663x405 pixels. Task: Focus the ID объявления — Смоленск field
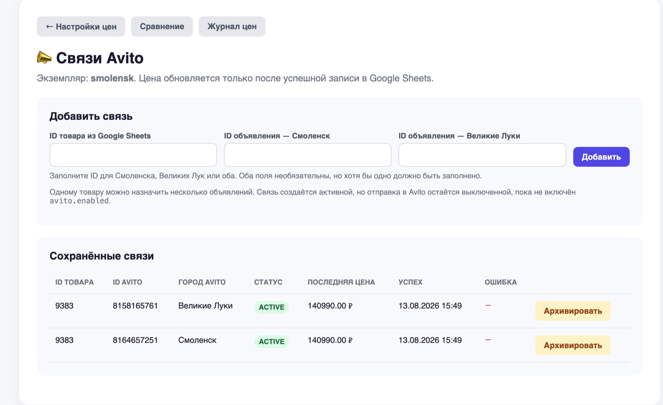(307, 155)
